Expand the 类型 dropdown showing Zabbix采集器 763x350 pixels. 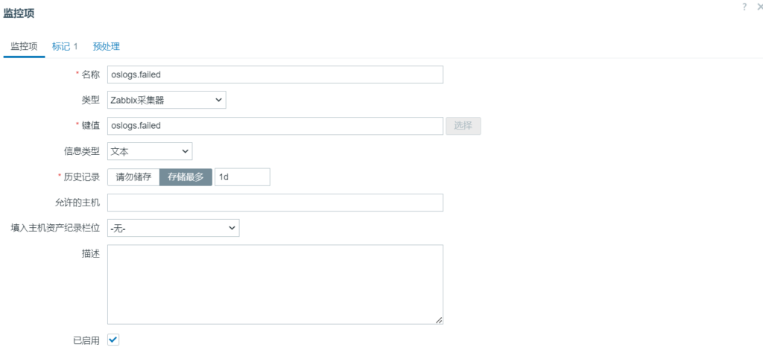(x=166, y=100)
